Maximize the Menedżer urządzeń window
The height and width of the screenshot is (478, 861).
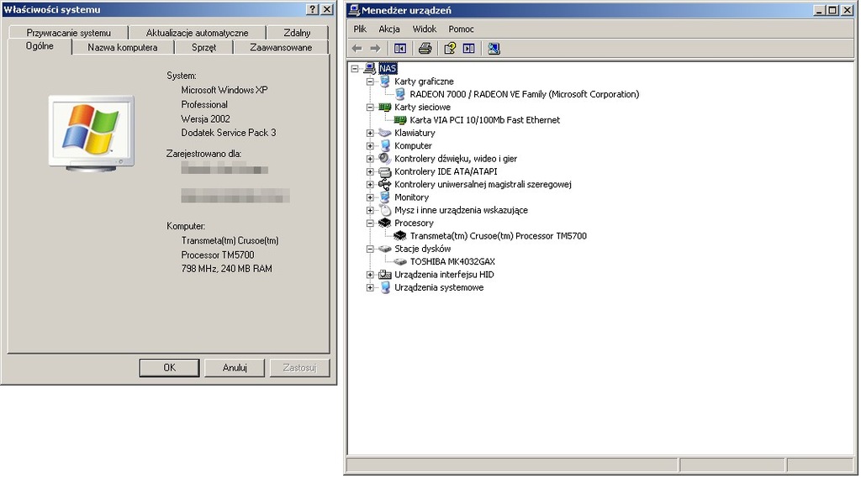click(832, 10)
